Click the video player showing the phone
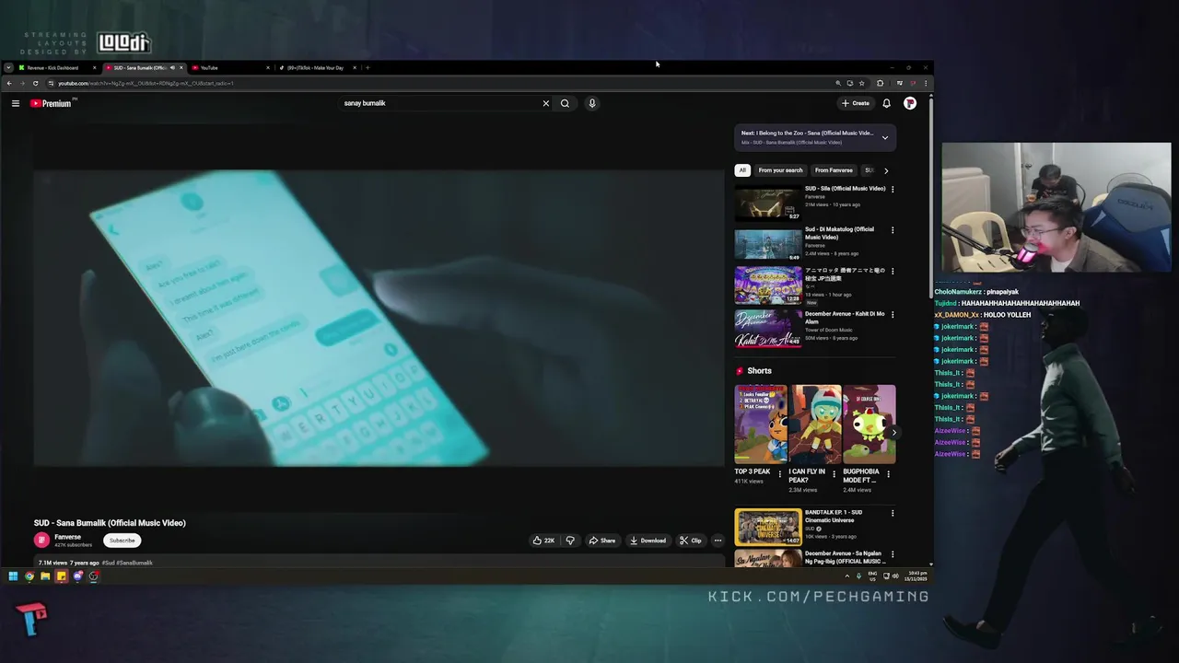 tap(379, 317)
